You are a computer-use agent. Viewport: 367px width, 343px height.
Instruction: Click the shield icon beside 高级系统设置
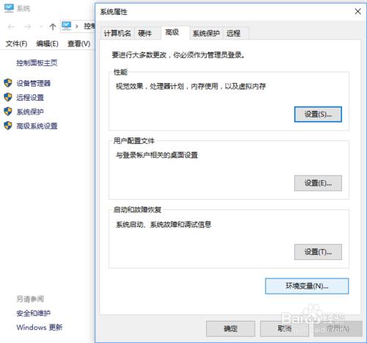click(8, 126)
